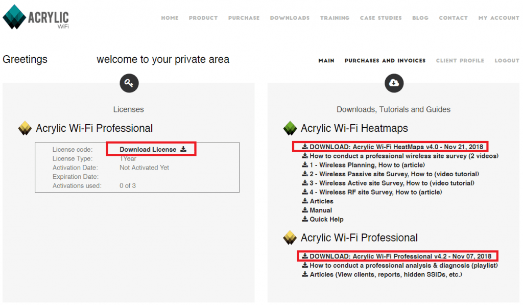Open the CONTACT page

[x=454, y=18]
